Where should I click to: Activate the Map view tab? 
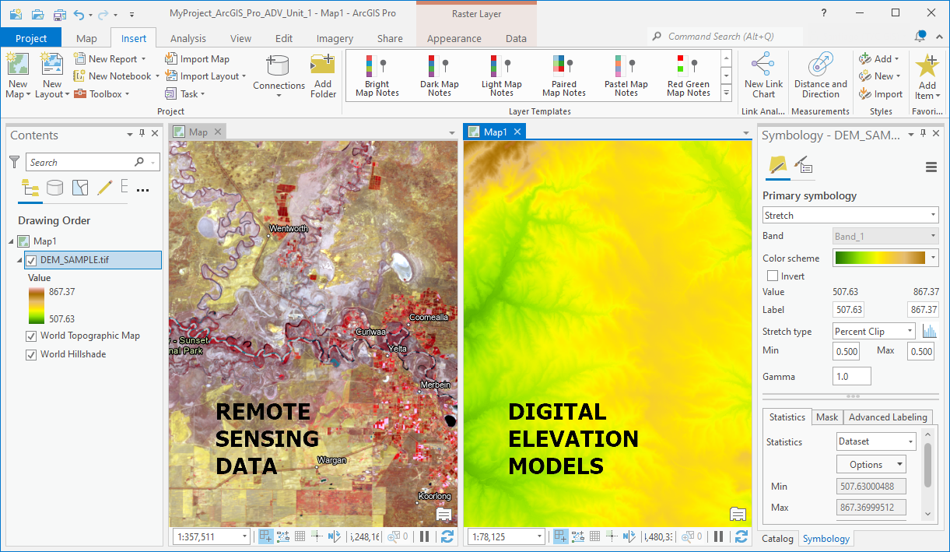(198, 132)
